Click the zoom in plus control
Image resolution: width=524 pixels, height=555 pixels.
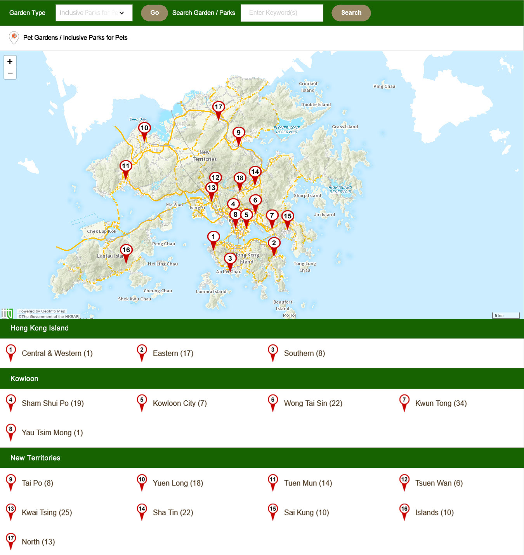point(10,61)
